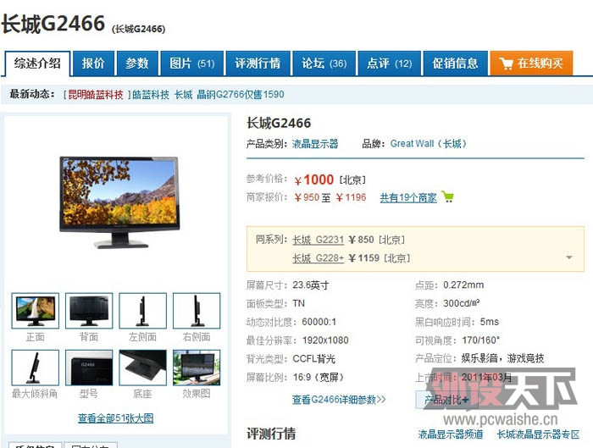Click the 300cd/㎡ brightness value
This screenshot has width=593, height=448.
pos(462,303)
